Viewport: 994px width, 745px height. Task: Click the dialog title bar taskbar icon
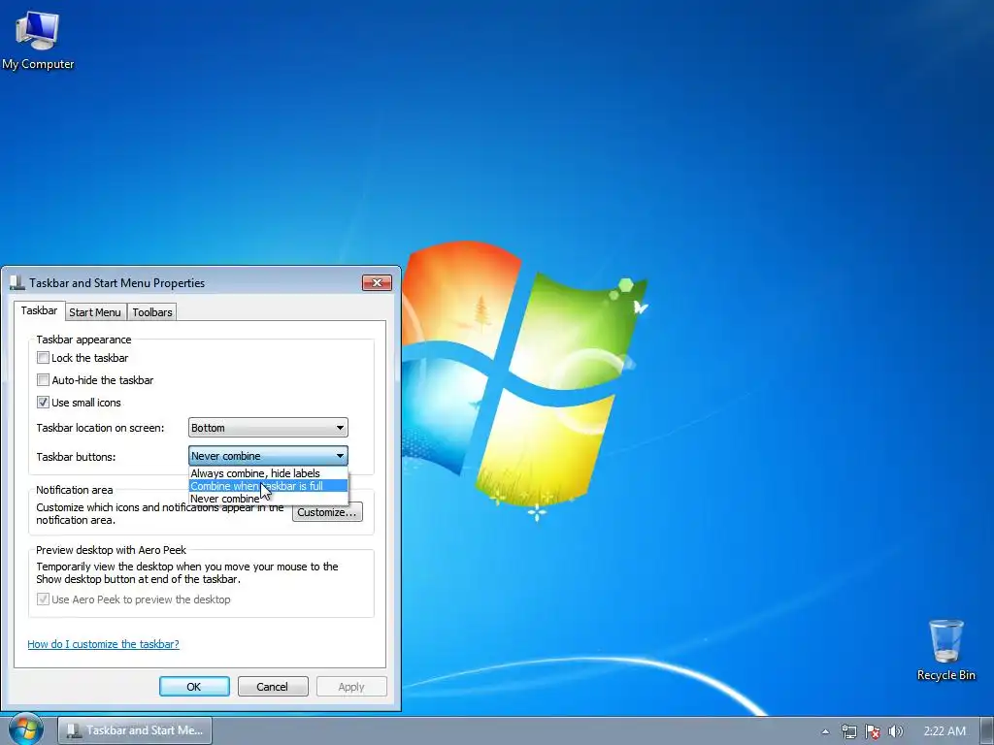coord(17,282)
